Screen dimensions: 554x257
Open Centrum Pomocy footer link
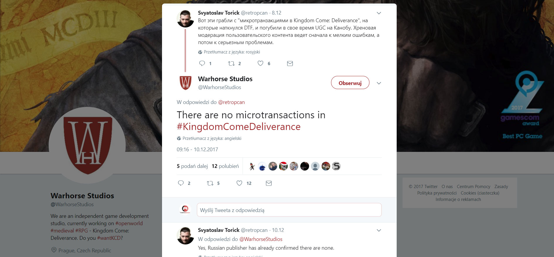pyautogui.click(x=473, y=187)
